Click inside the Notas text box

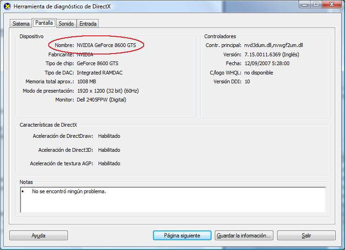(x=173, y=200)
